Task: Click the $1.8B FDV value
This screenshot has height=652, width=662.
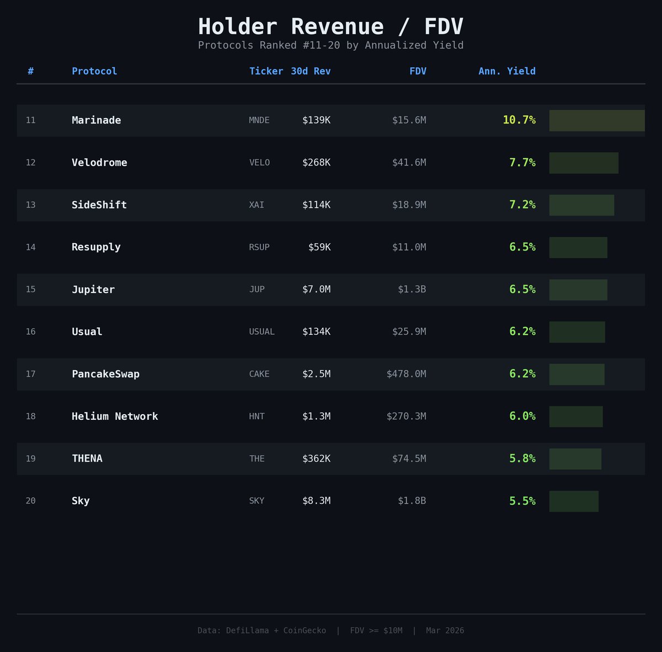Action: pyautogui.click(x=412, y=501)
